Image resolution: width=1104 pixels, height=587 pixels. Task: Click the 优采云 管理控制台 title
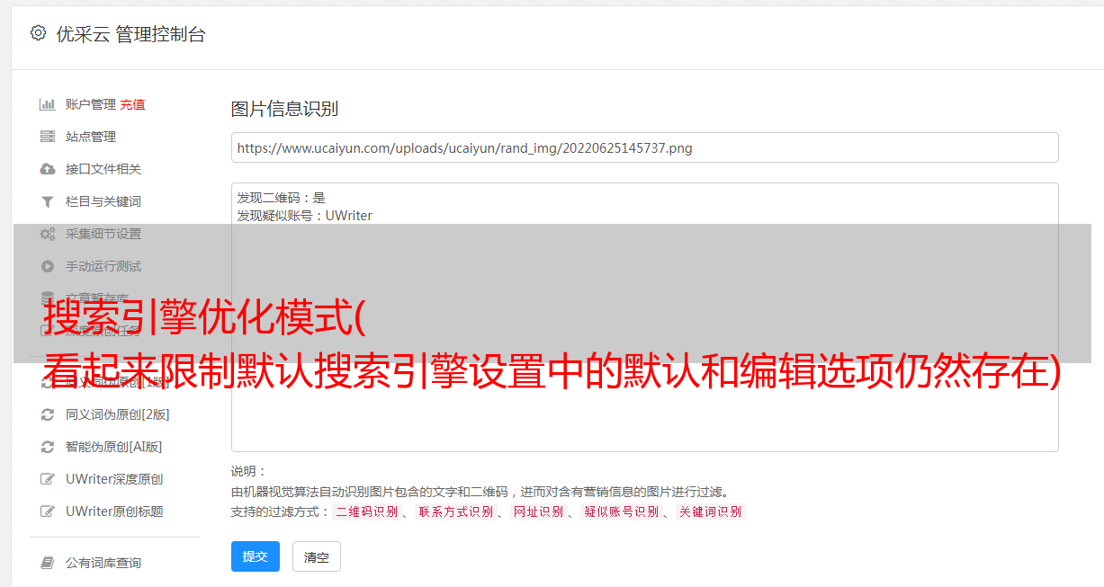click(x=130, y=34)
